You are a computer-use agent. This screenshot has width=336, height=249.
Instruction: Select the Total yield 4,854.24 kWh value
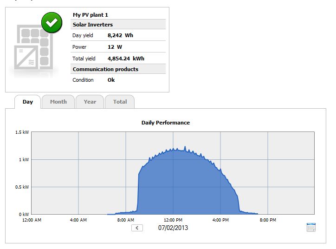126,59
